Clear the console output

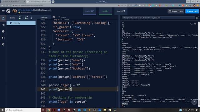click(x=195, y=24)
